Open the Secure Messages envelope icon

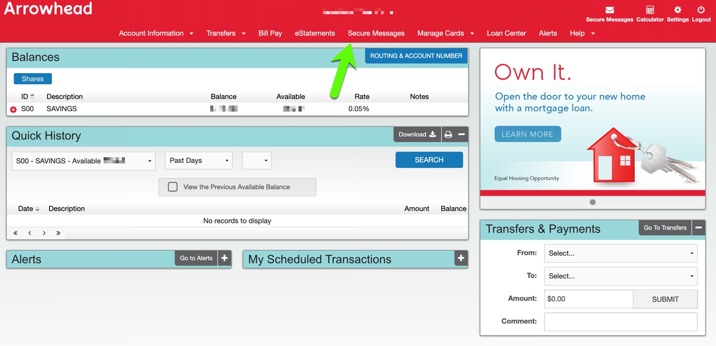point(609,9)
